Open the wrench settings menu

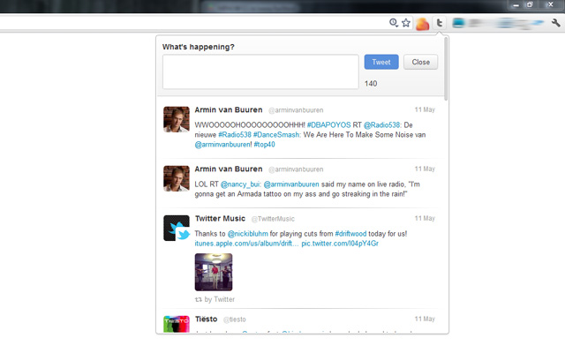click(555, 23)
